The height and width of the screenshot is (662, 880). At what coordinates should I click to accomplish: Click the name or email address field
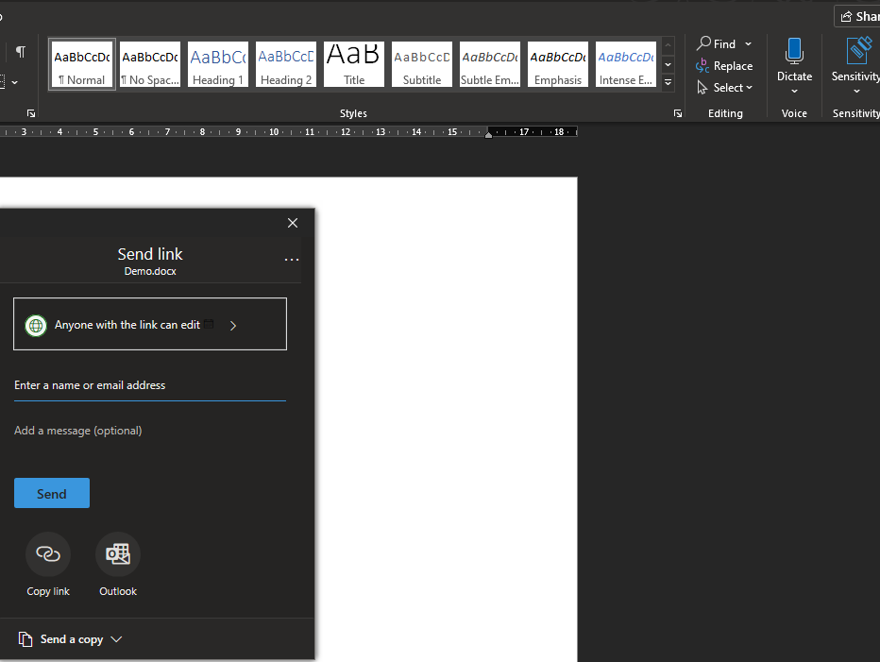click(149, 385)
